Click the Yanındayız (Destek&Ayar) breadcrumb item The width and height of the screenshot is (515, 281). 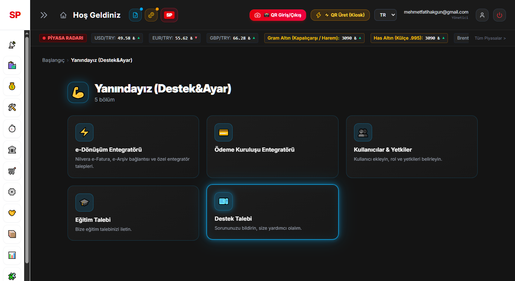click(101, 60)
